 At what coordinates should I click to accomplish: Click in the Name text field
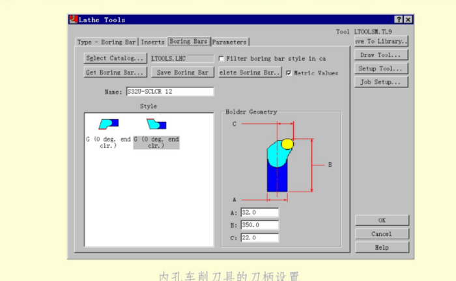[x=169, y=92]
